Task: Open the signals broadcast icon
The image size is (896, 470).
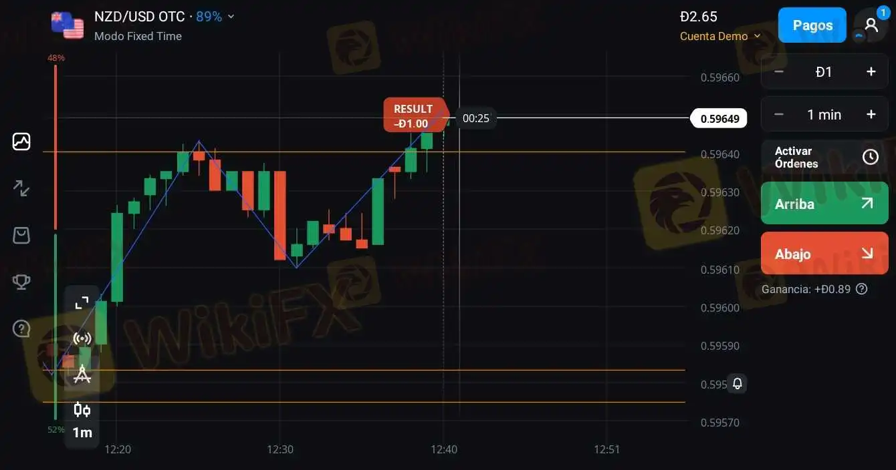Action: click(82, 338)
